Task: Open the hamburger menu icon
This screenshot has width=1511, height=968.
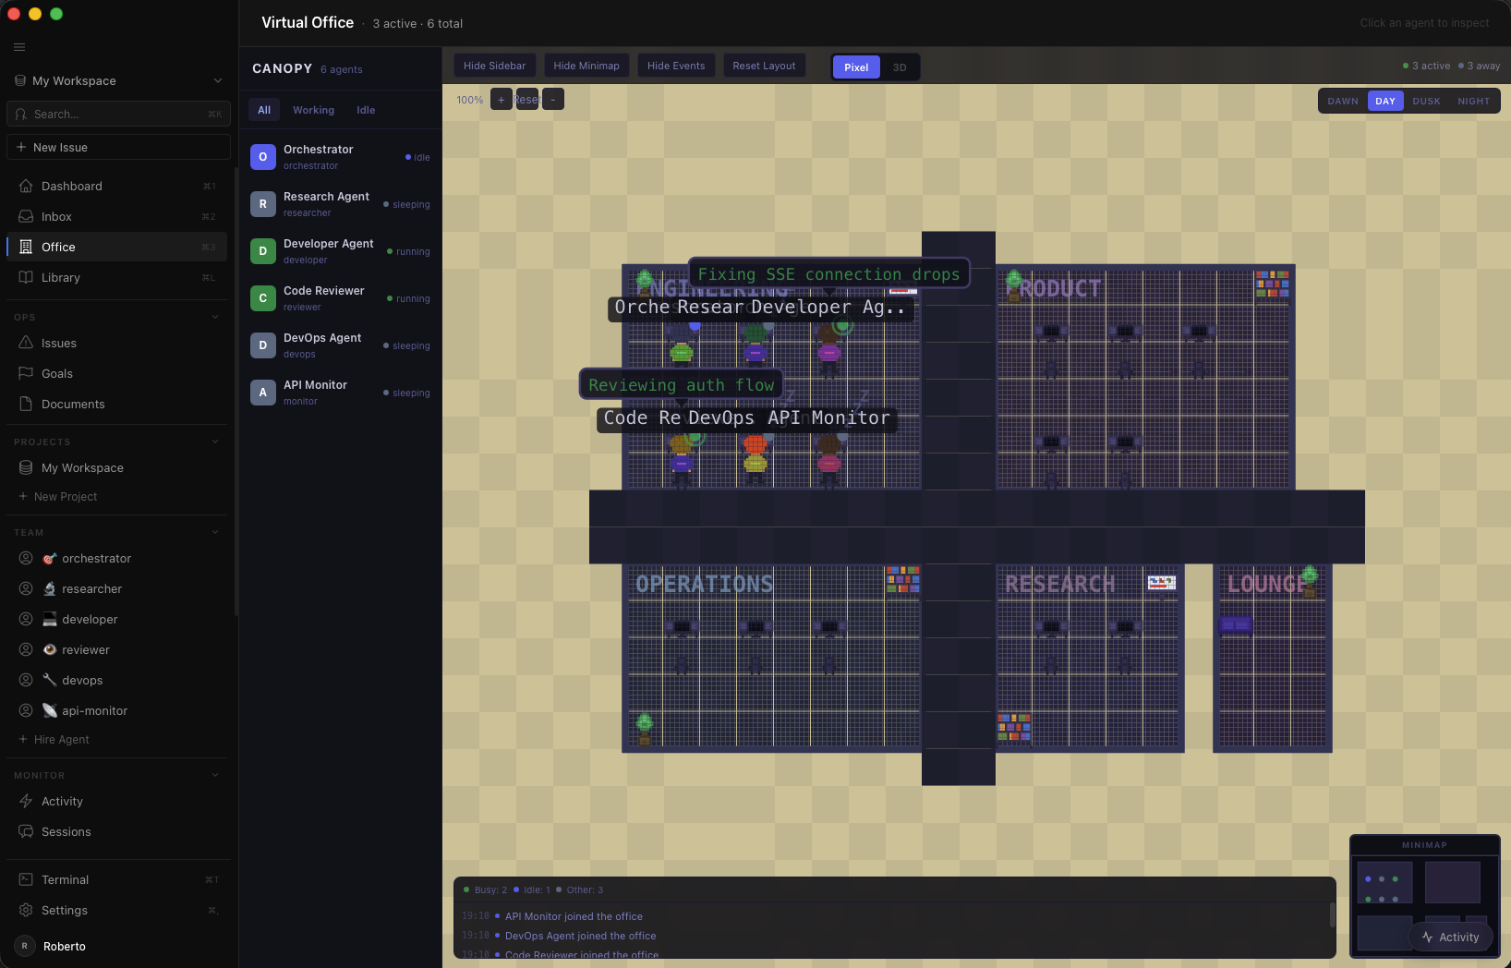Action: [x=19, y=47]
